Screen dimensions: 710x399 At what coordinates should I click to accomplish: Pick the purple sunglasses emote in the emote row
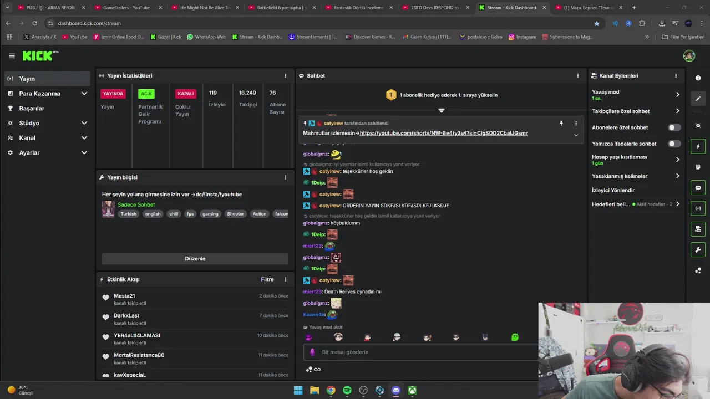pos(309,337)
